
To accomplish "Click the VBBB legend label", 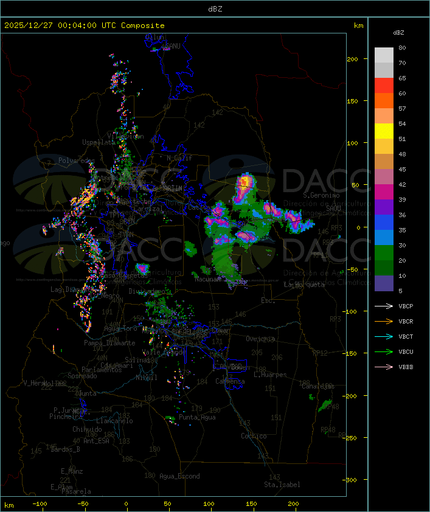I will [406, 367].
